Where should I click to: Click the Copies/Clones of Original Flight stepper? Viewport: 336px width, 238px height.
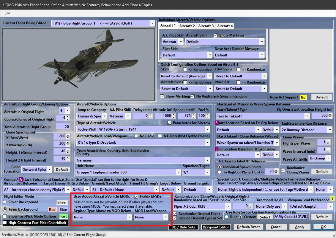(x=68, y=118)
